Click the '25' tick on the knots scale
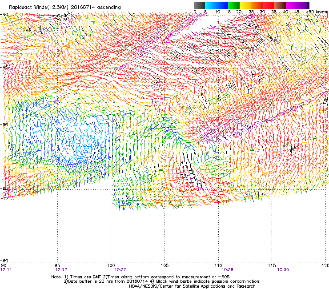This screenshot has height=289, width=329. [251, 12]
